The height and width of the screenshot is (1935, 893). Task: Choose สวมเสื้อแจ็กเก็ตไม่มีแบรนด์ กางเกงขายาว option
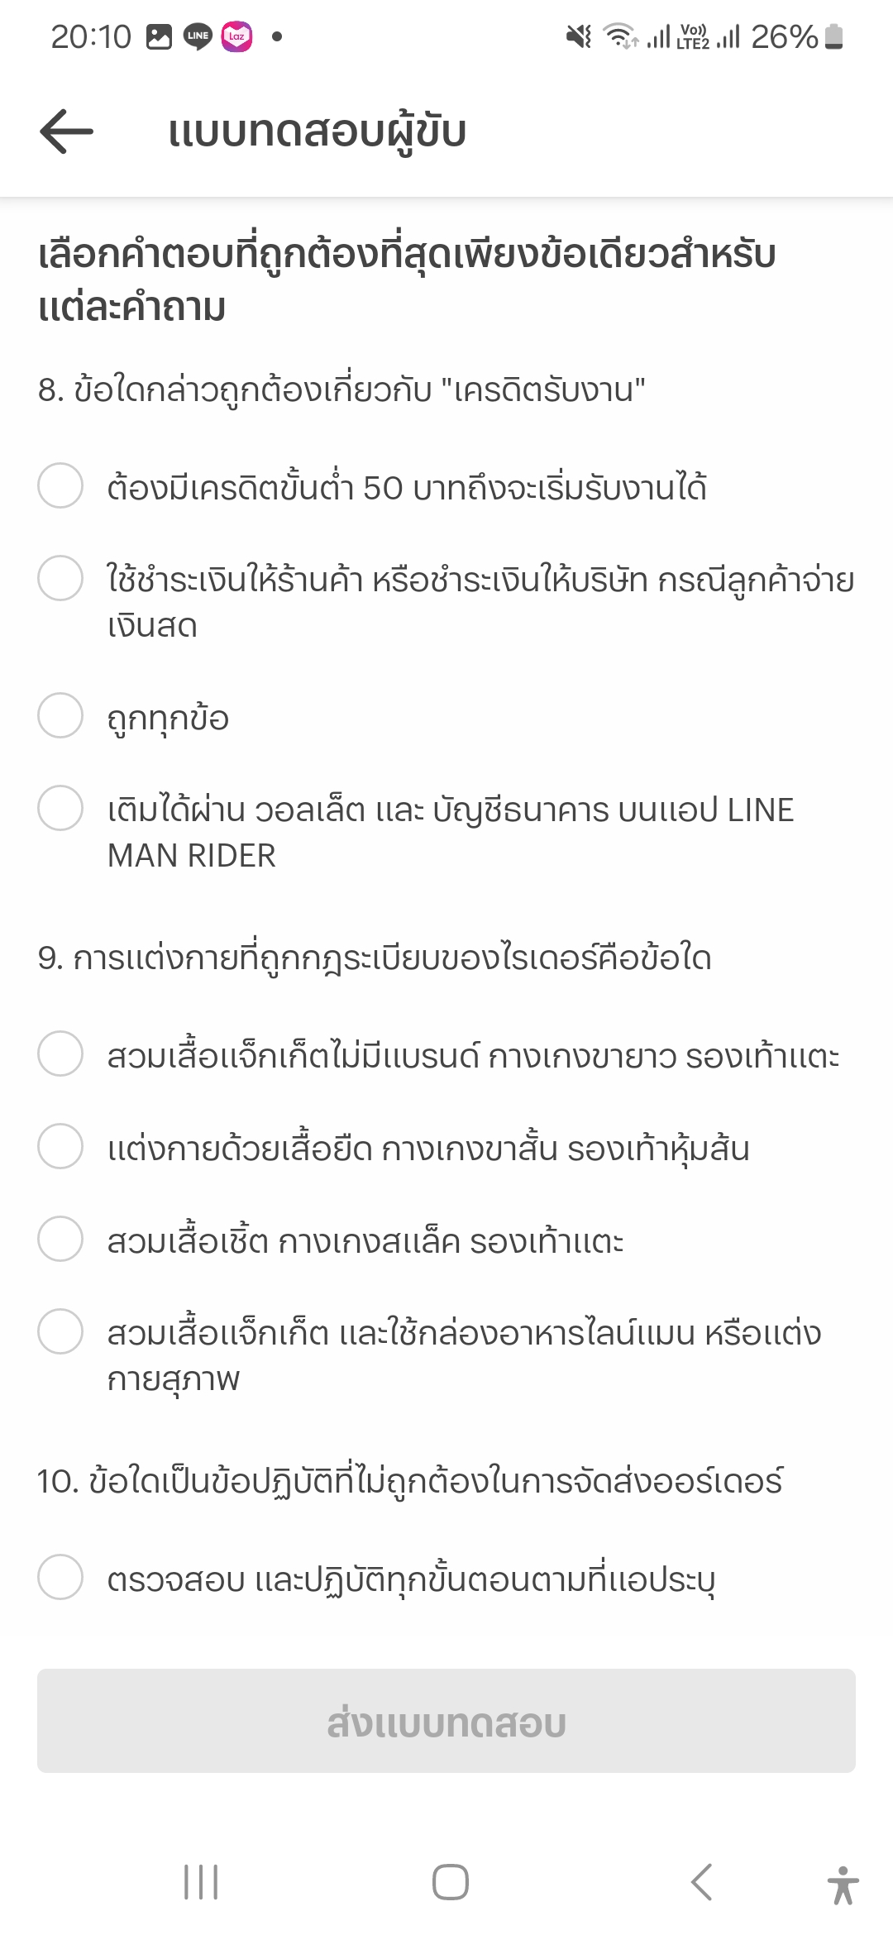coord(446,1055)
